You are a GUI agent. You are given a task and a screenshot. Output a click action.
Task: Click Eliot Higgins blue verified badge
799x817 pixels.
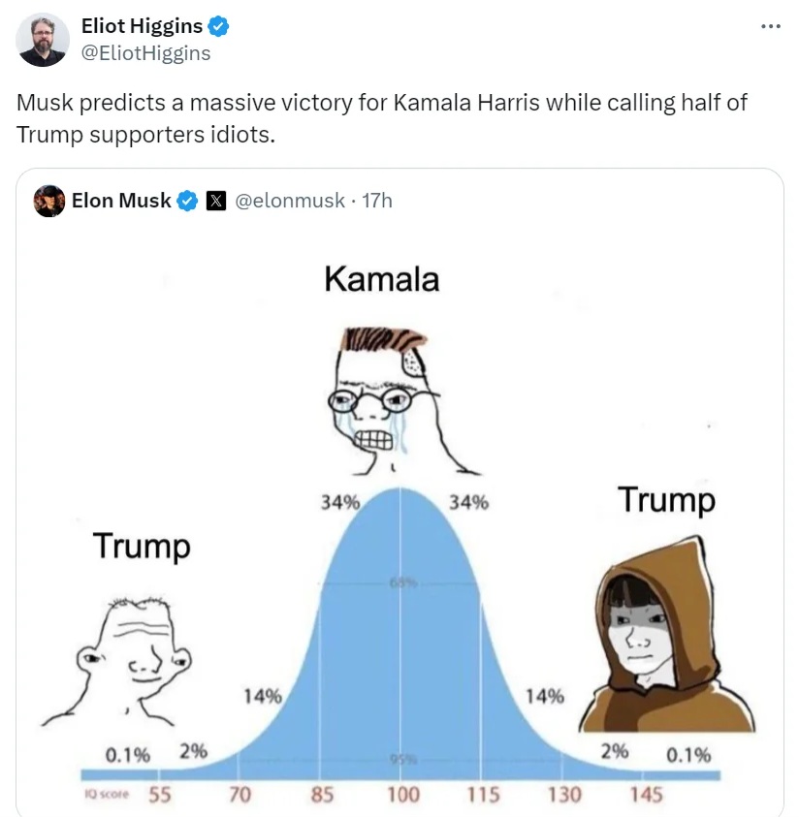[x=218, y=26]
